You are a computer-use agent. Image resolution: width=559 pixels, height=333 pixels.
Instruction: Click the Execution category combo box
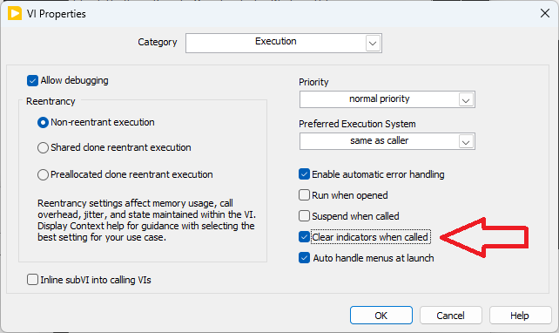click(x=284, y=44)
